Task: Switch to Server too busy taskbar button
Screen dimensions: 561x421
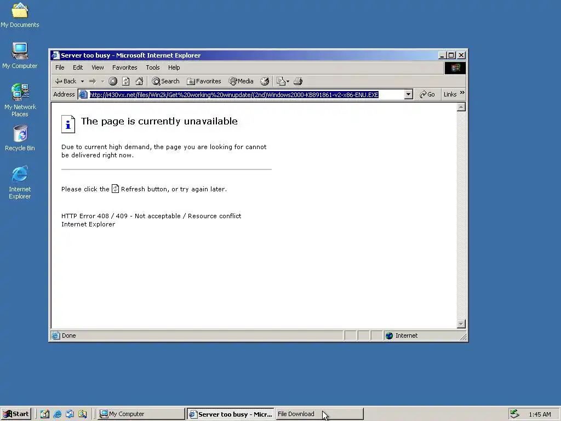Action: pos(231,414)
